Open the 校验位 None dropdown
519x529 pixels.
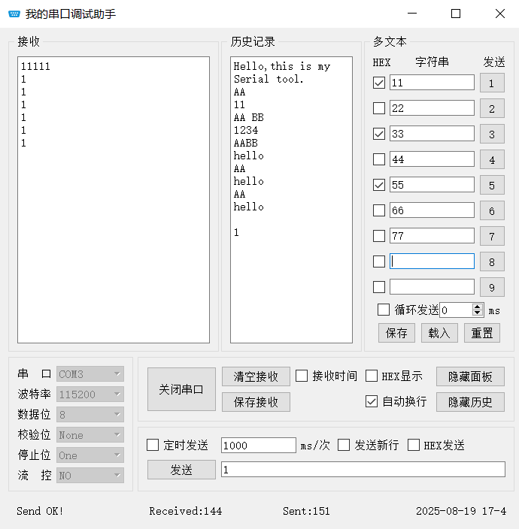point(90,435)
